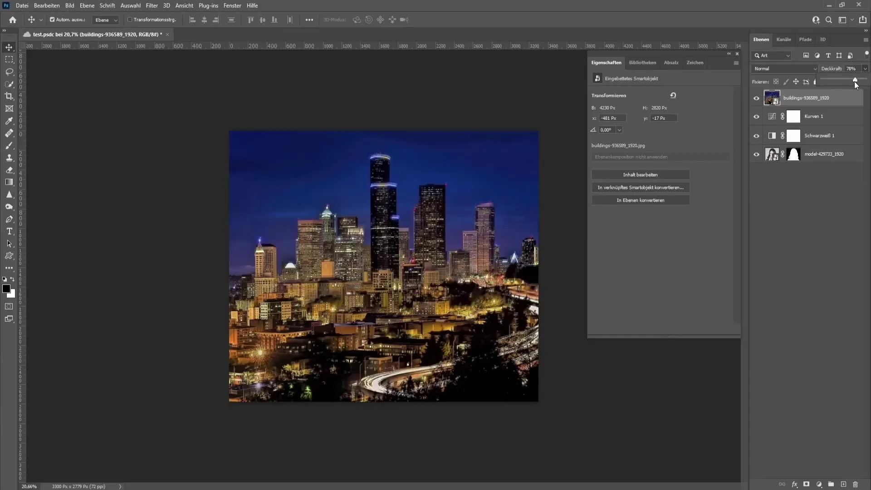Select the Text tool

(9, 231)
